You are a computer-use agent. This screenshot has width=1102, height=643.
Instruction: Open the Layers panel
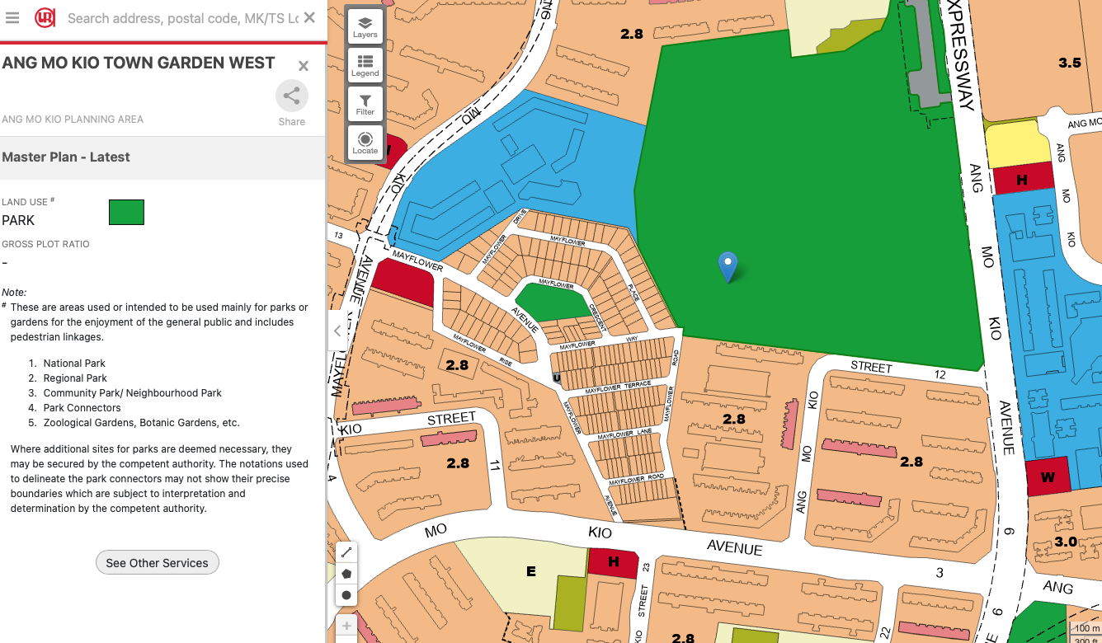365,26
